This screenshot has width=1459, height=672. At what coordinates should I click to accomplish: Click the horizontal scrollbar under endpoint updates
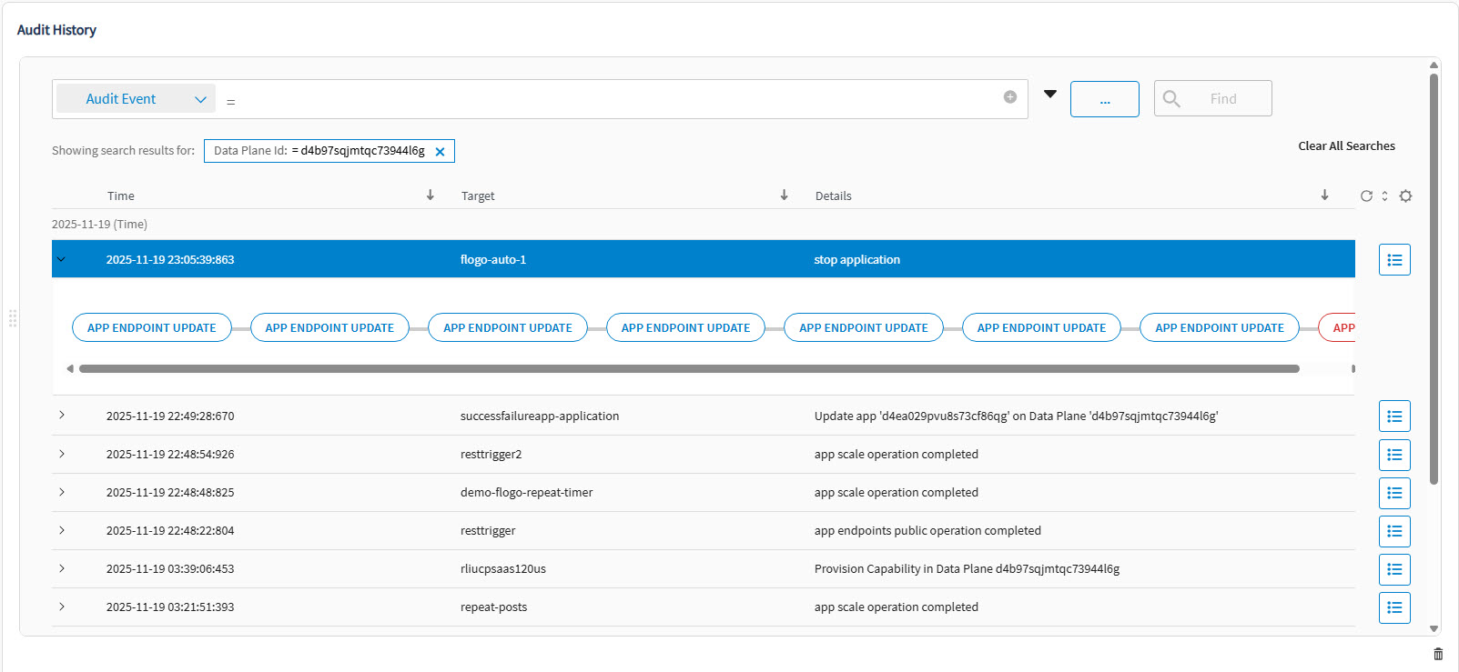[688, 369]
